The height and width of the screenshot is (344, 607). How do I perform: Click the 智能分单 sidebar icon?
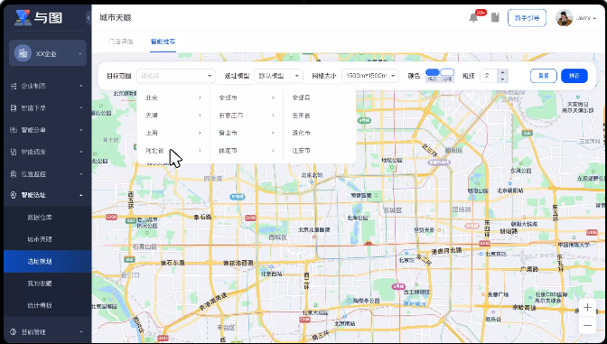[x=14, y=130]
